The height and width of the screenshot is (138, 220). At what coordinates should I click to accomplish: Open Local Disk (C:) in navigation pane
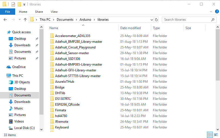click(x=24, y=128)
